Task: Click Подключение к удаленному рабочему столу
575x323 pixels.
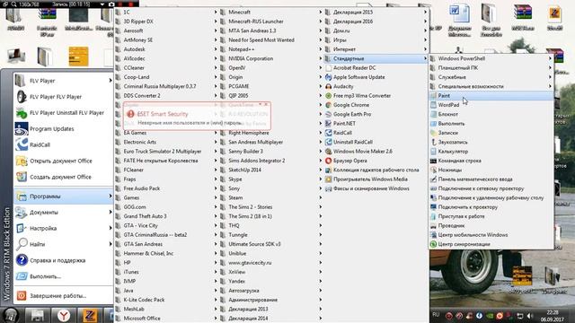Action: pyautogui.click(x=491, y=197)
